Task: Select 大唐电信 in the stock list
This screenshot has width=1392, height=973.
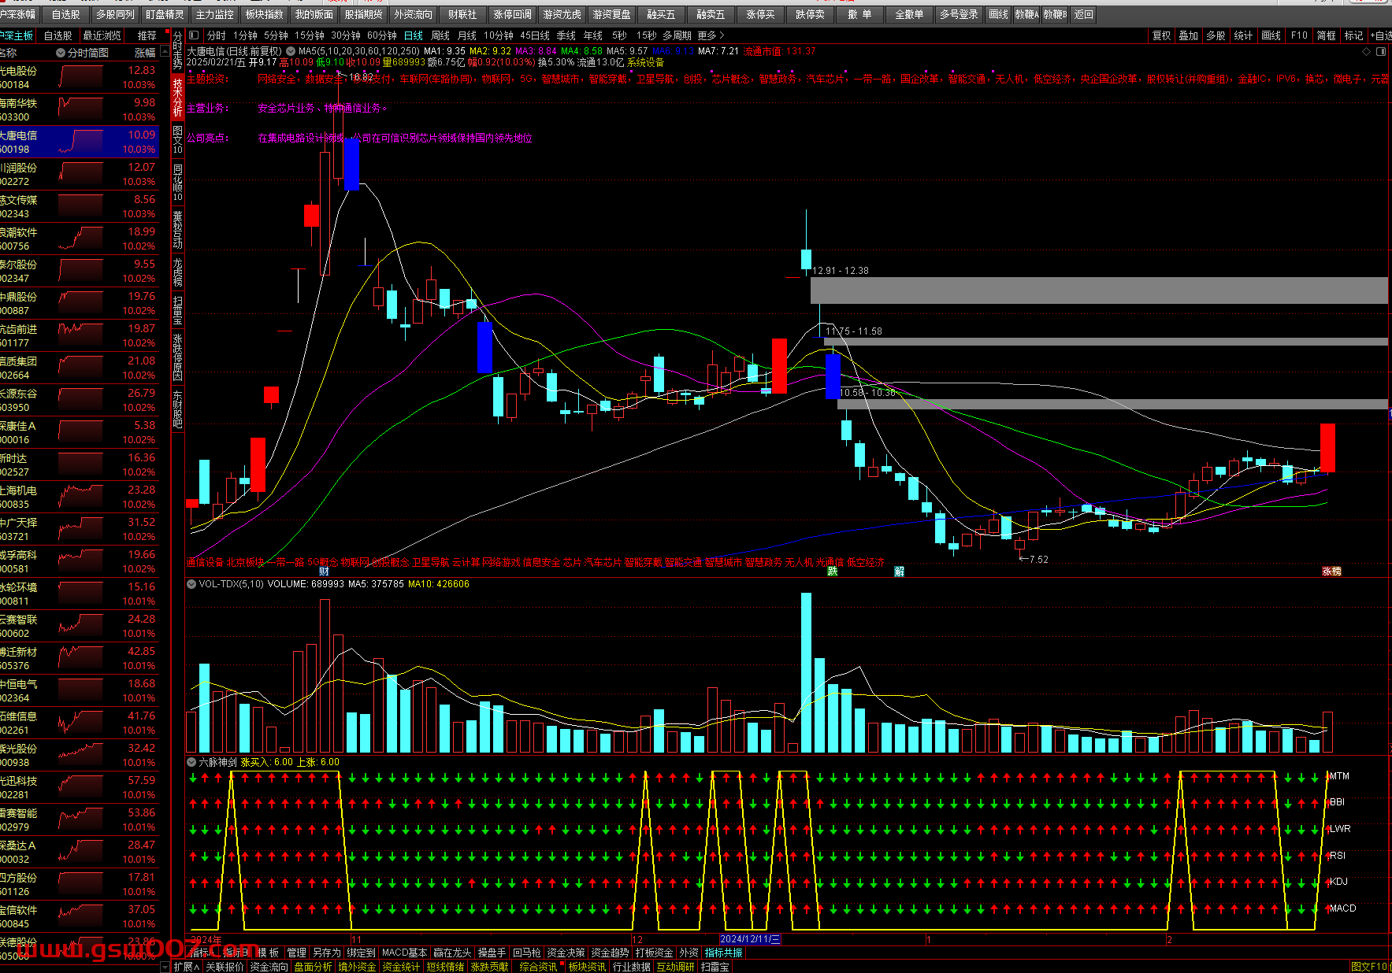Action: 79,142
